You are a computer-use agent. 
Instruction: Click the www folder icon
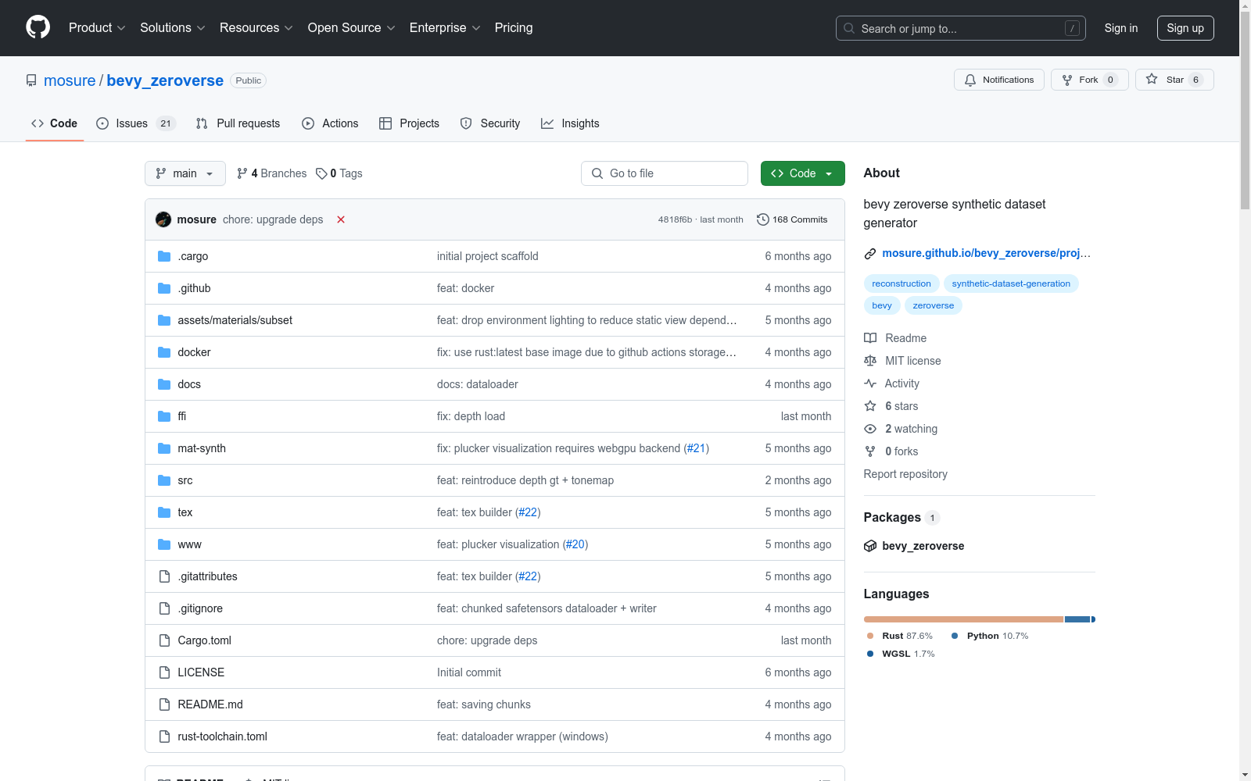(x=164, y=544)
